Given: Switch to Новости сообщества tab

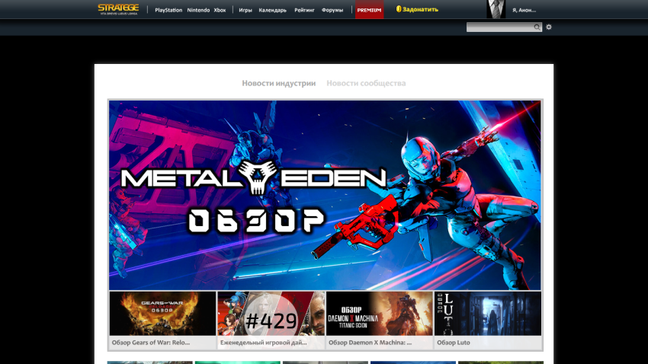Looking at the screenshot, I should 366,83.
